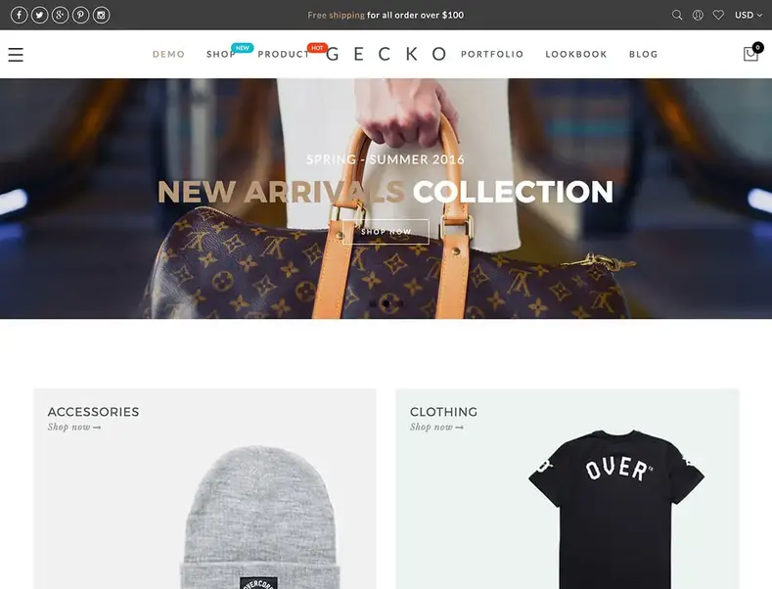Click the Shop Now banner button
The image size is (772, 589).
click(x=386, y=232)
